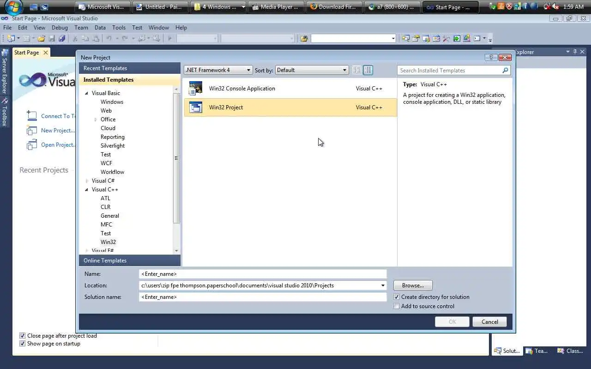Collapse the Visual C++ tree node
This screenshot has width=591, height=369.
point(86,190)
